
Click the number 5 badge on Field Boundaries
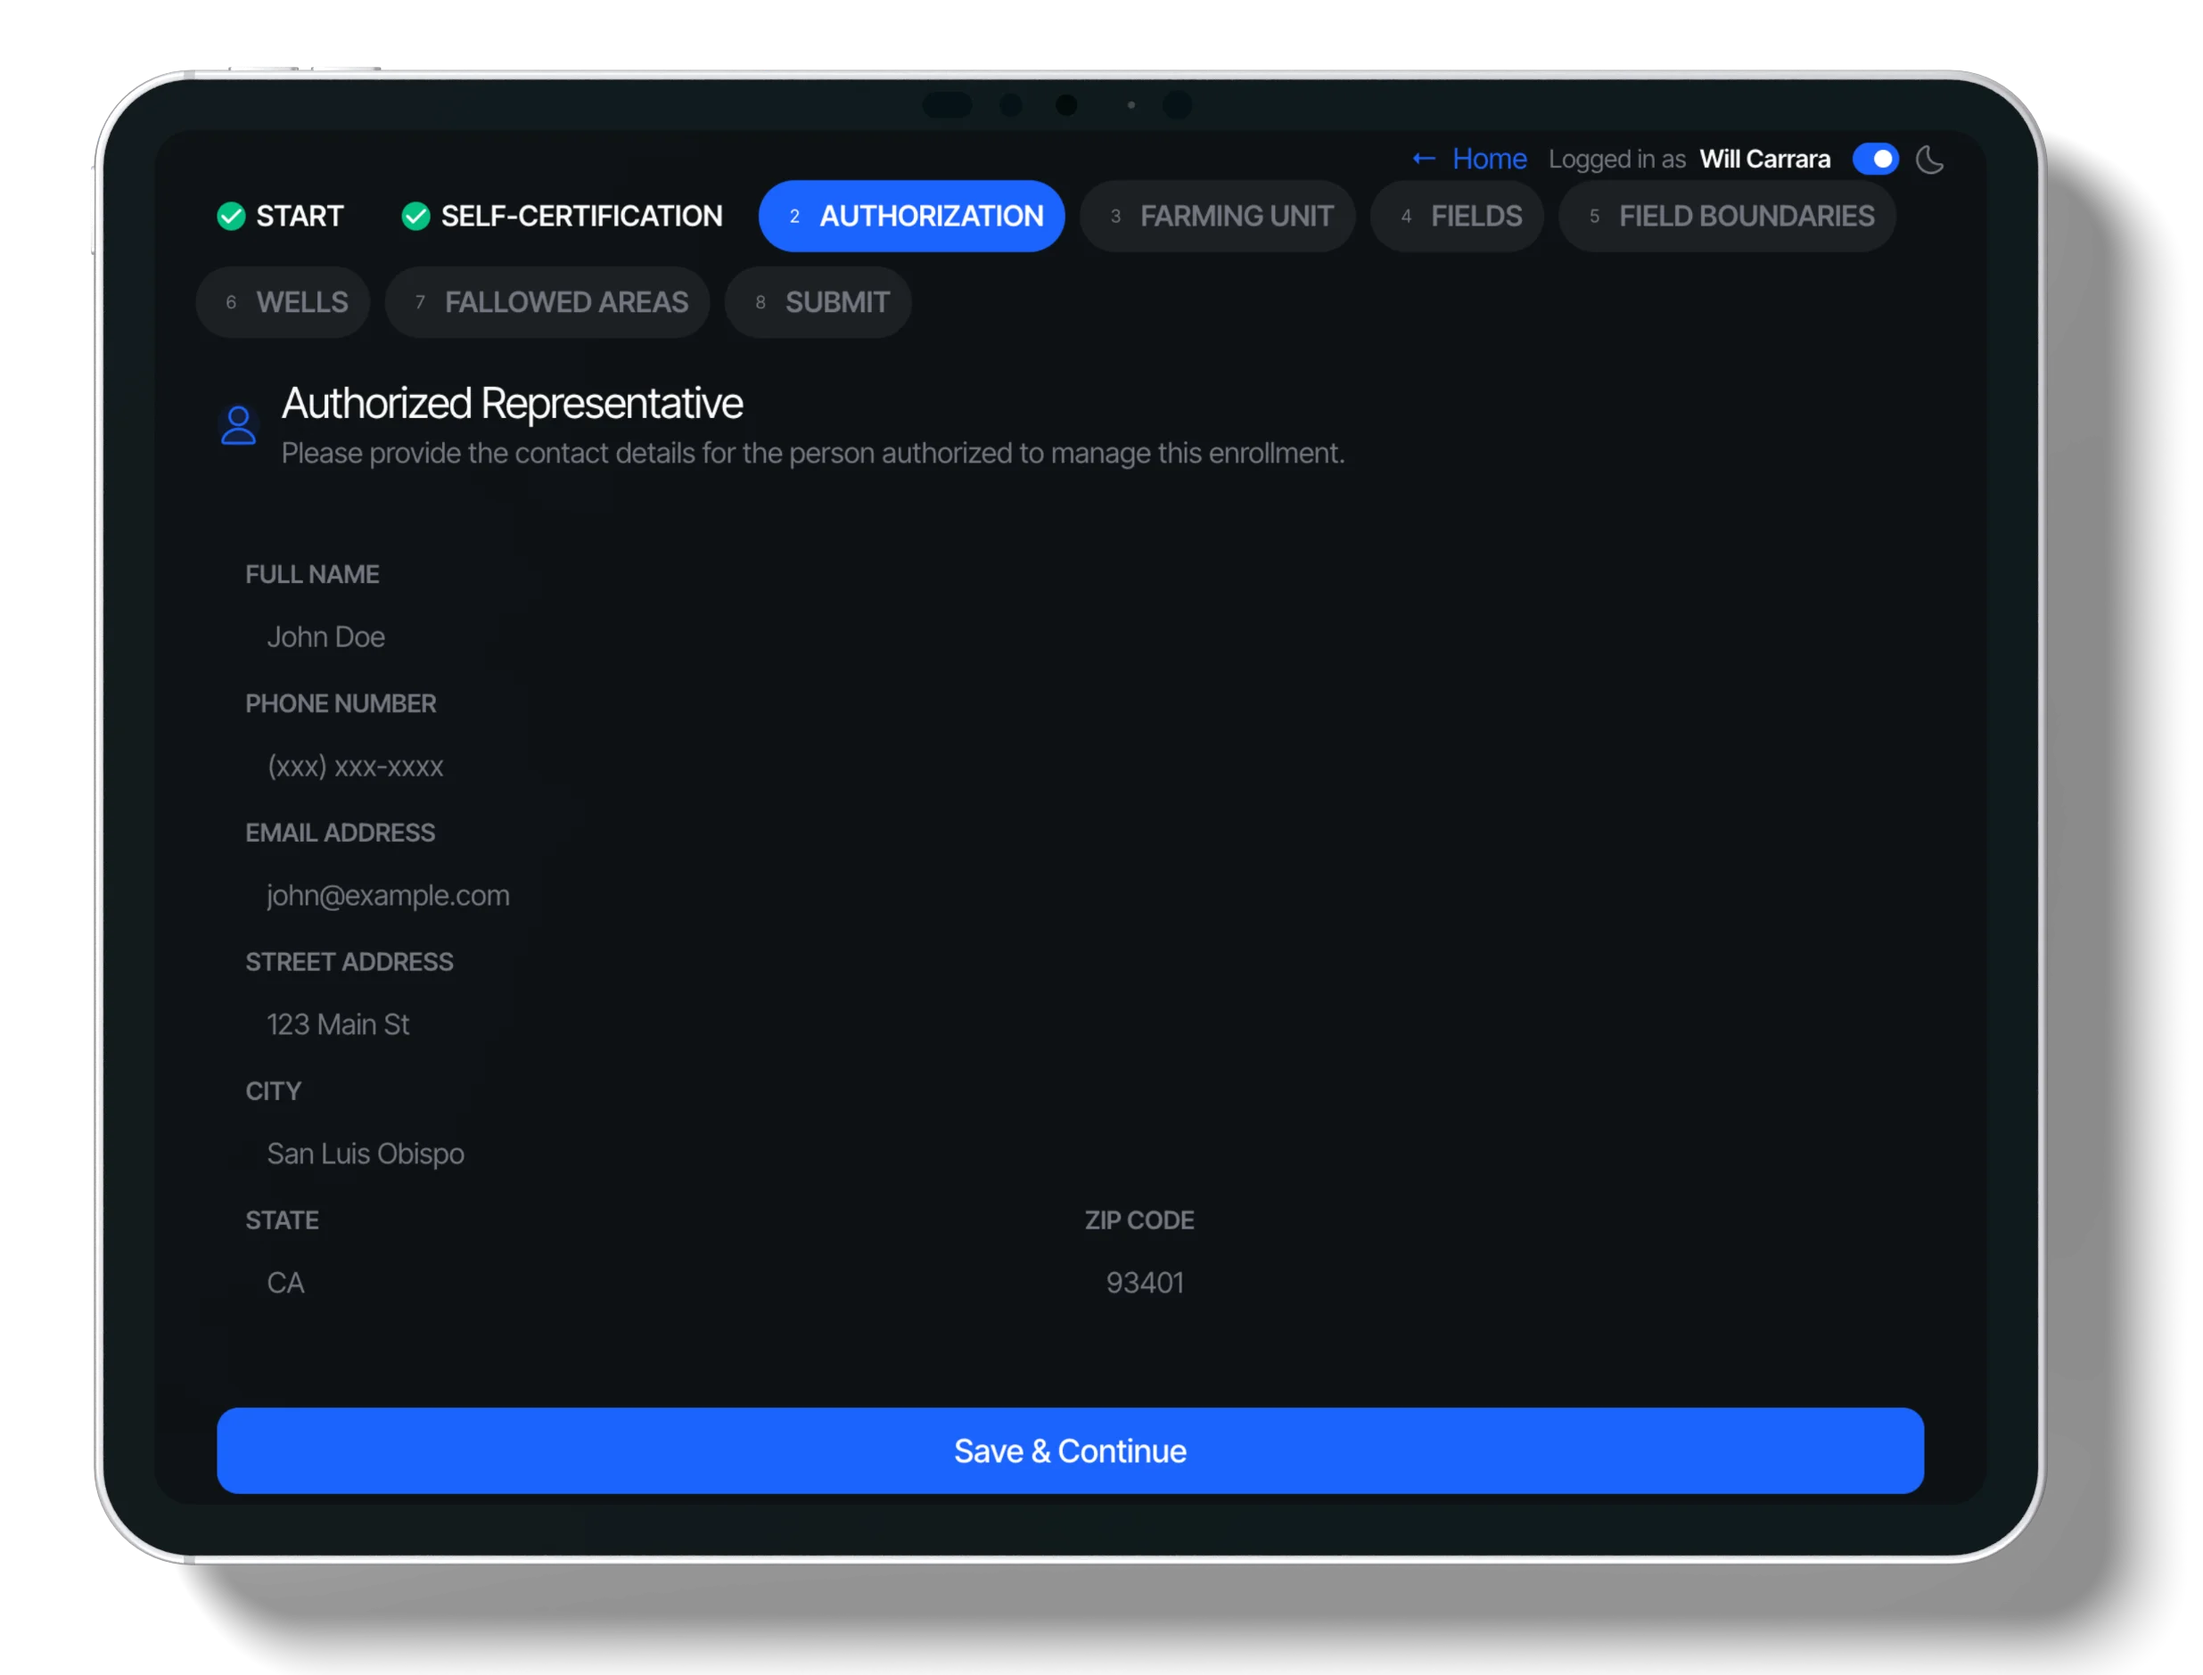[x=1595, y=217]
